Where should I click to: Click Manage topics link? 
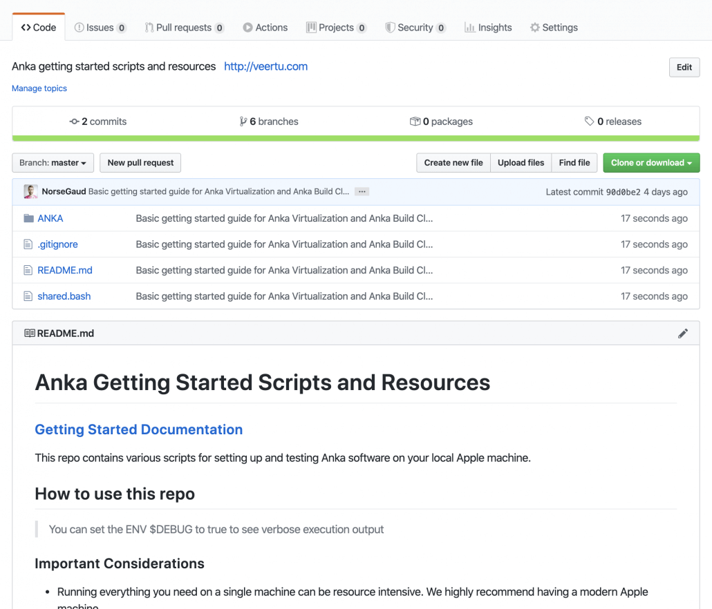click(39, 88)
